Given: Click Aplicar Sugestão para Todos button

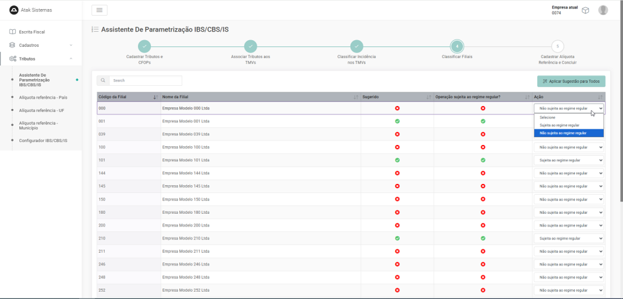Looking at the screenshot, I should click(x=571, y=81).
